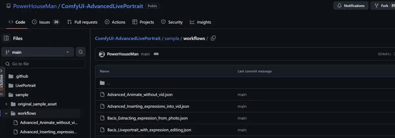The width and height of the screenshot is (395, 138).
Task: Click the search magnifier button beside branch selector
Action: (81, 52)
